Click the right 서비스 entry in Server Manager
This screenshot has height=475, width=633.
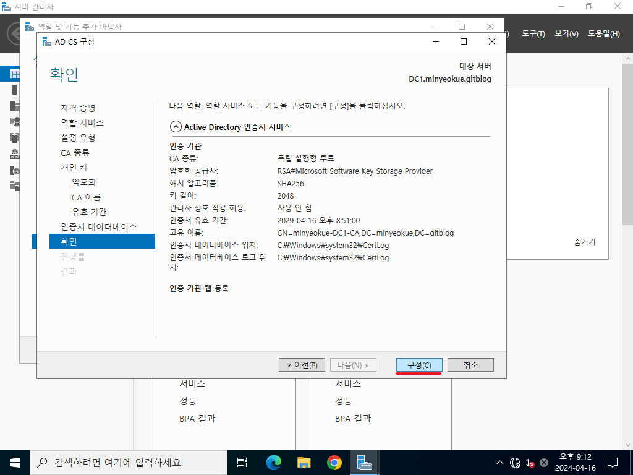[x=347, y=383]
